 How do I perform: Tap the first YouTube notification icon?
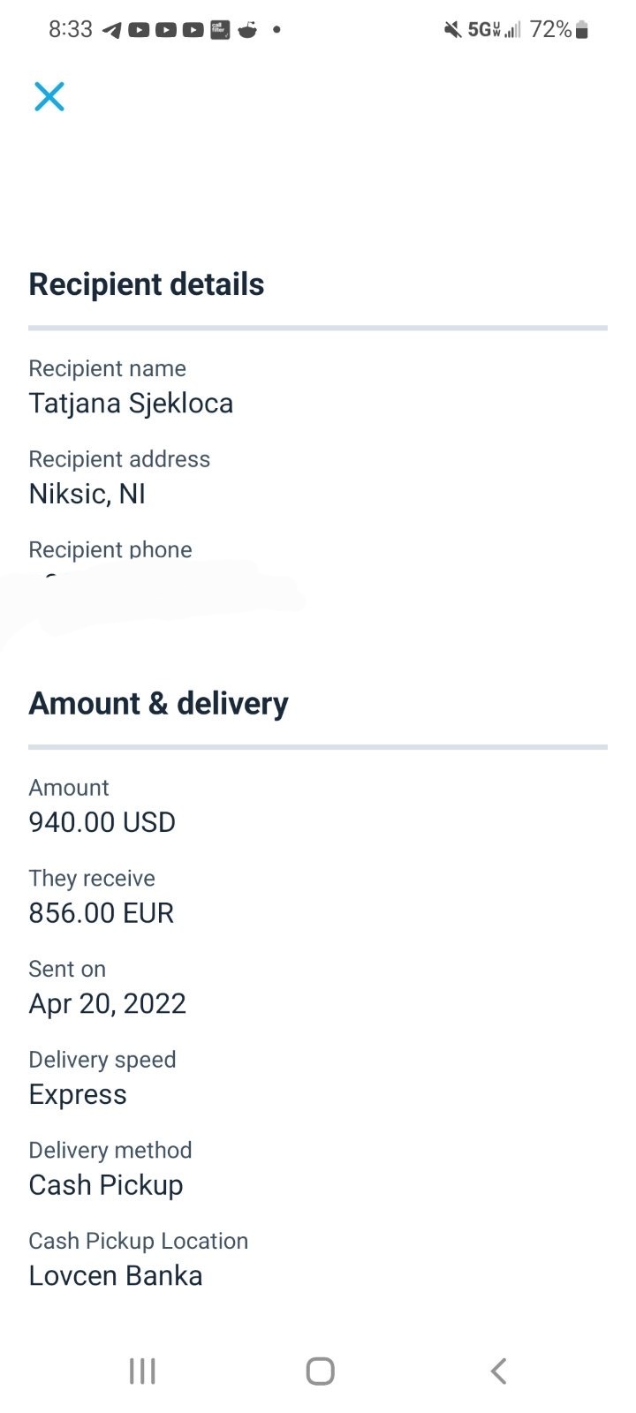(139, 30)
